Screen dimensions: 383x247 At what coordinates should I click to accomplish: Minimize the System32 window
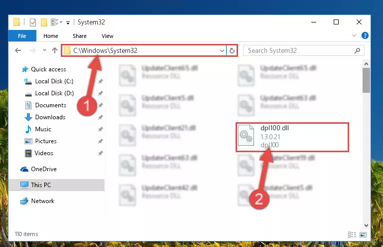[x=314, y=22]
